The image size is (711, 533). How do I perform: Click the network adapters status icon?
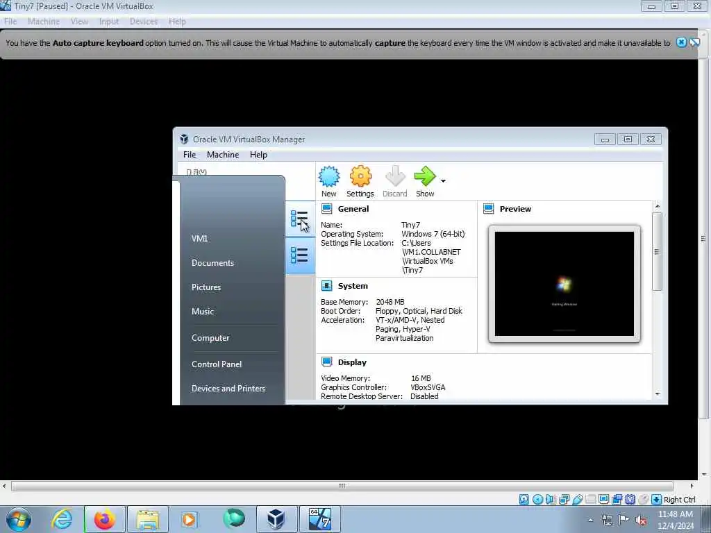pos(564,500)
